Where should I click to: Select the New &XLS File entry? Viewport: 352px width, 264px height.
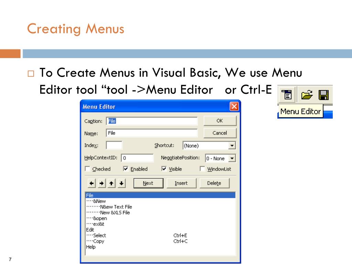tap(161, 212)
